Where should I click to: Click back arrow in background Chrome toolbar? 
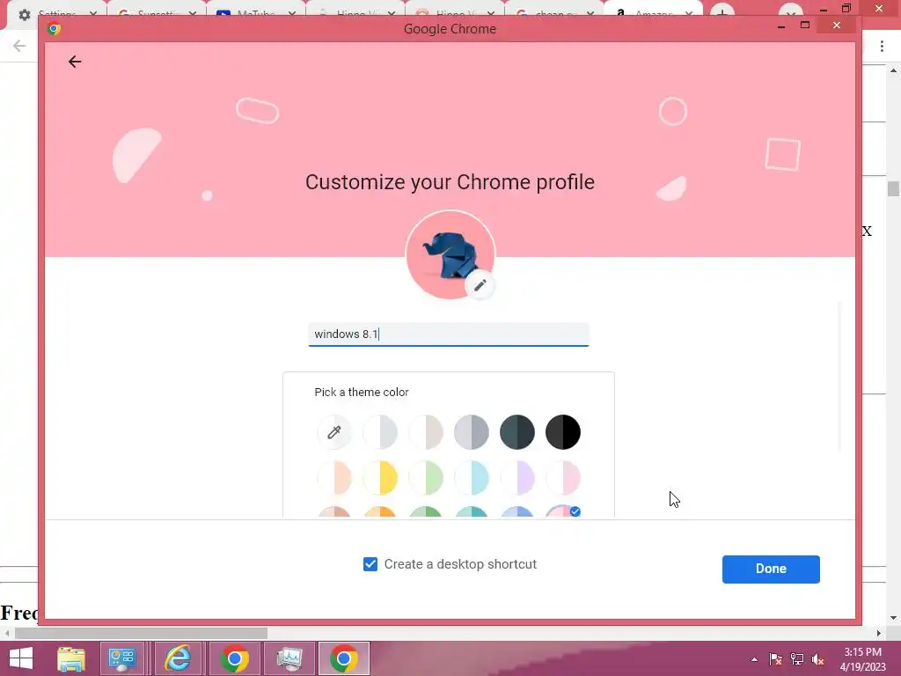(x=19, y=46)
